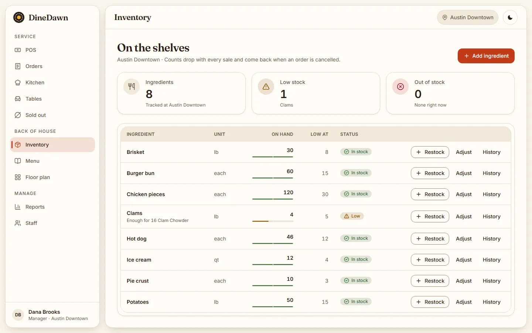
Task: Click the Tables icon in the sidebar
Action: 18,99
